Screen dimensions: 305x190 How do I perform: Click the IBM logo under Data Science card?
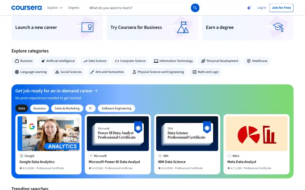(x=160, y=156)
